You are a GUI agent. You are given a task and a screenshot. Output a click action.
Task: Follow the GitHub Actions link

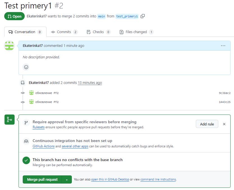pyautogui.click(x=43, y=146)
